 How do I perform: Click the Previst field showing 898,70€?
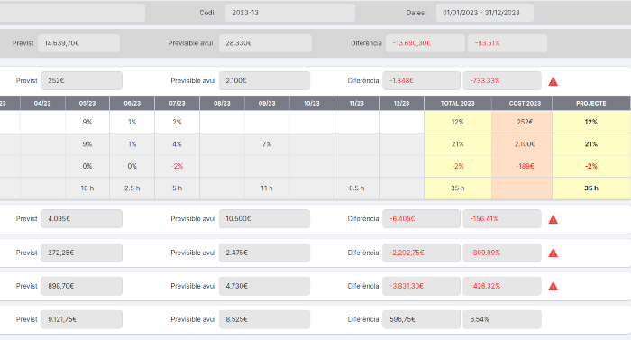tap(82, 286)
